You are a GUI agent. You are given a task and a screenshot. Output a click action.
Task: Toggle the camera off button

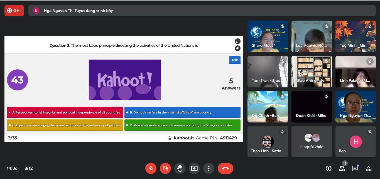coord(165,168)
